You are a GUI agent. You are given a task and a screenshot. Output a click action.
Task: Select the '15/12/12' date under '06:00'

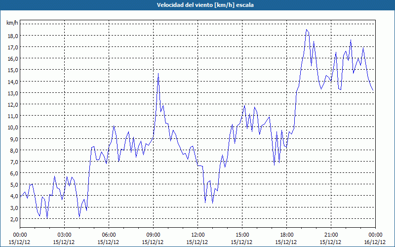tap(108, 242)
